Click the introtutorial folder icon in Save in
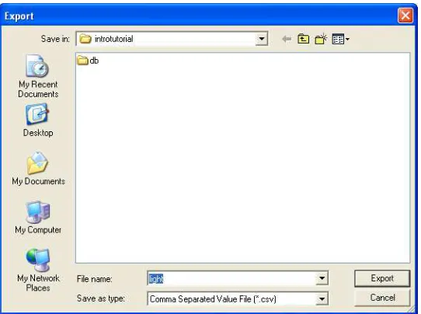The image size is (421, 314). [x=85, y=39]
